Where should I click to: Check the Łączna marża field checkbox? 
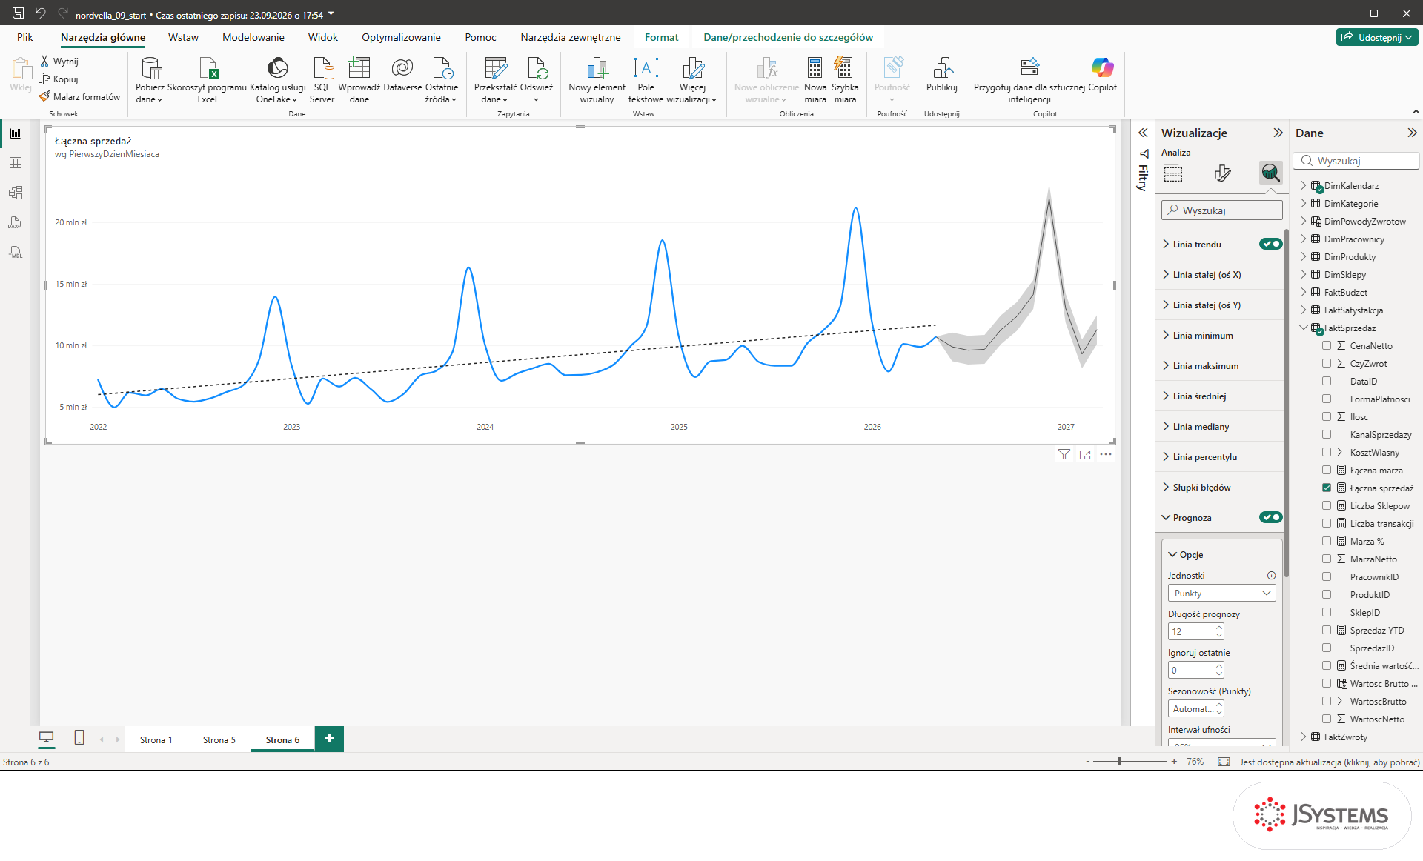(x=1327, y=470)
